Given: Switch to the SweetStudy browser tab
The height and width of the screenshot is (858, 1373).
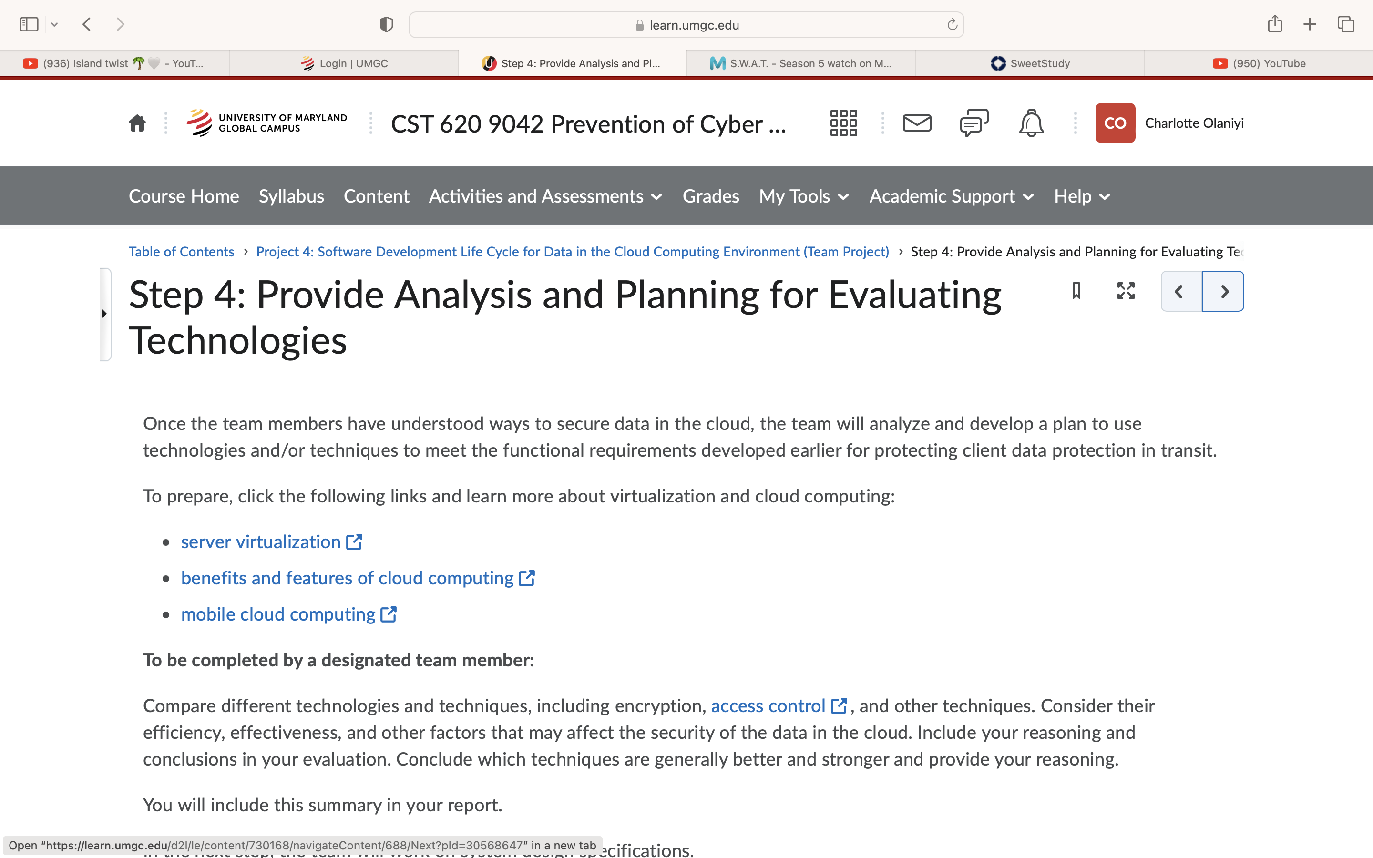Looking at the screenshot, I should click(x=1029, y=63).
